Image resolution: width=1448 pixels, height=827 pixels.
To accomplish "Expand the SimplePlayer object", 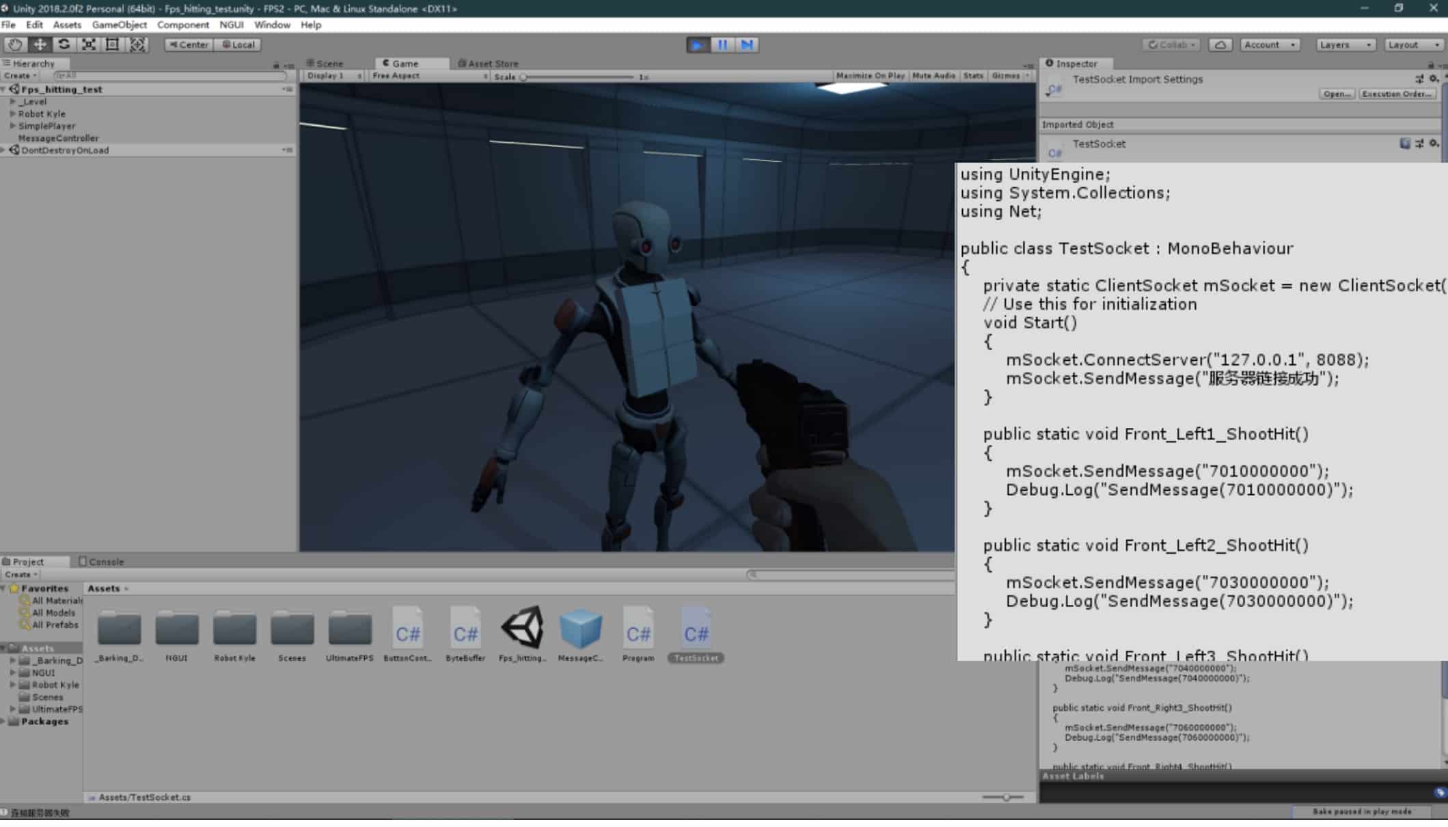I will pos(12,126).
